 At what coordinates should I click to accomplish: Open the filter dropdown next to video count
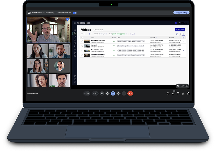(x=90, y=34)
